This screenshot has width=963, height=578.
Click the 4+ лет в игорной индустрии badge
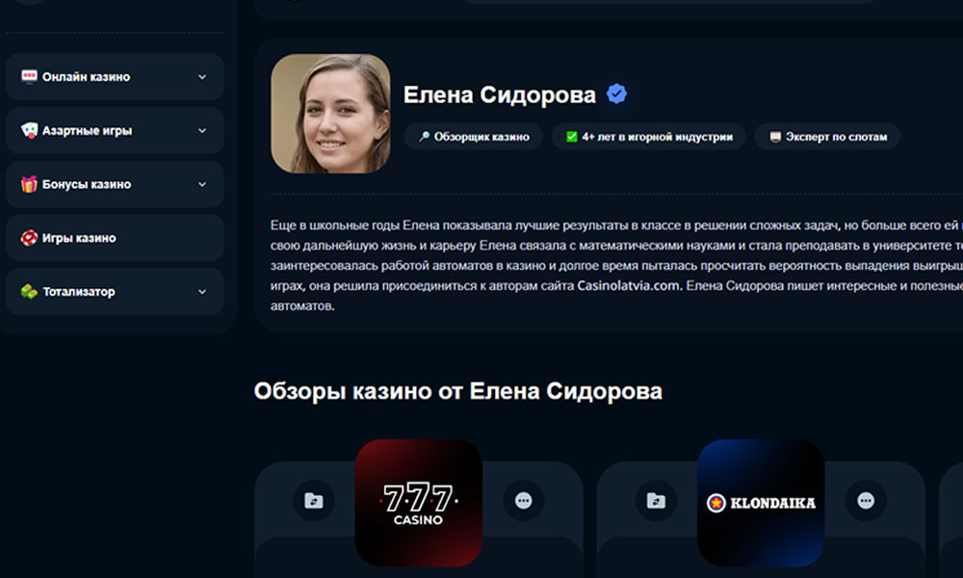[648, 137]
